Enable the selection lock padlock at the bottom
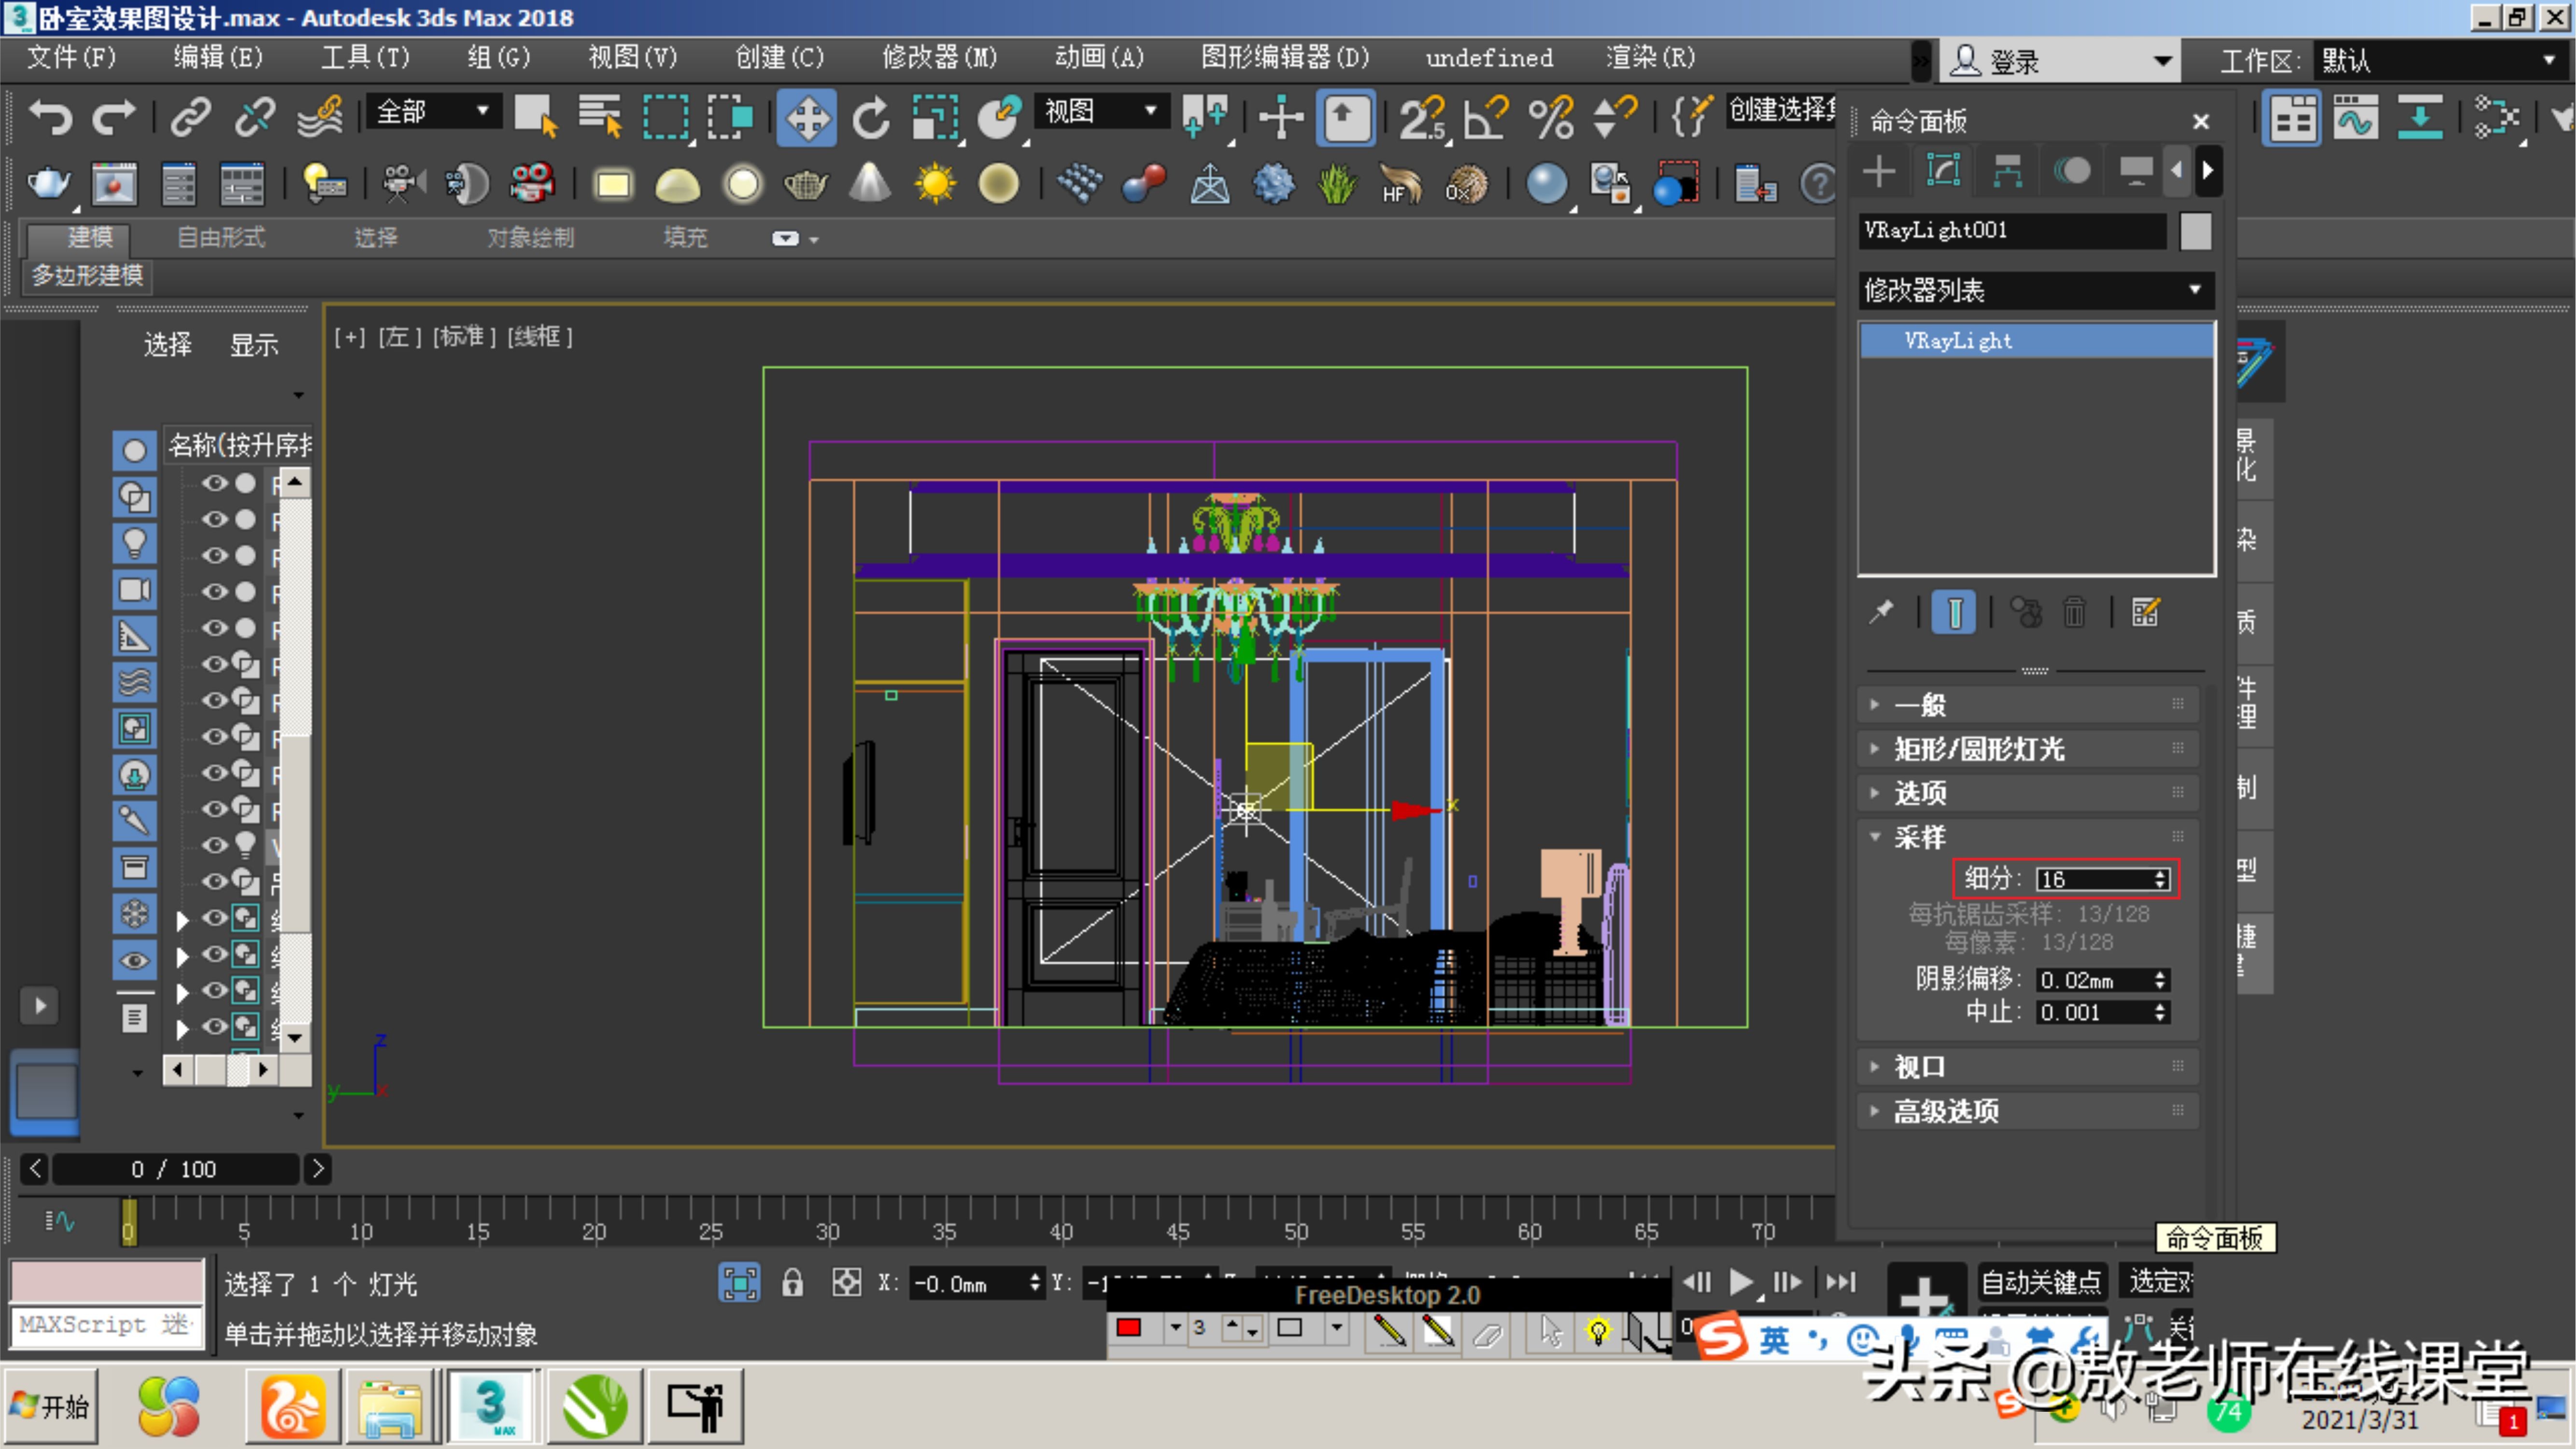The height and width of the screenshot is (1449, 2576). point(793,1282)
